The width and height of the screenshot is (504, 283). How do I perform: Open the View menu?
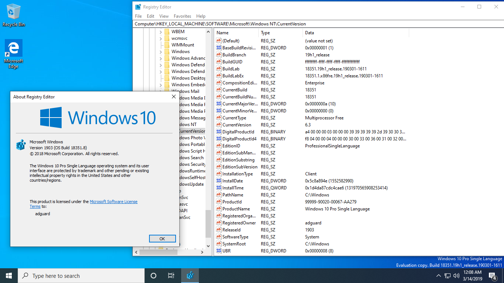pos(164,16)
